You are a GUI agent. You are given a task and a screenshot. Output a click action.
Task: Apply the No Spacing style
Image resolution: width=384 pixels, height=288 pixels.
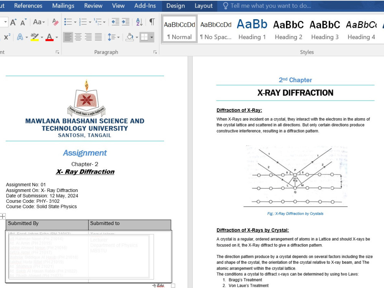click(216, 30)
